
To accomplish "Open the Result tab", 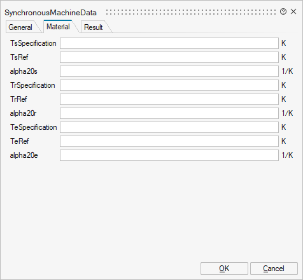I will 94,27.
